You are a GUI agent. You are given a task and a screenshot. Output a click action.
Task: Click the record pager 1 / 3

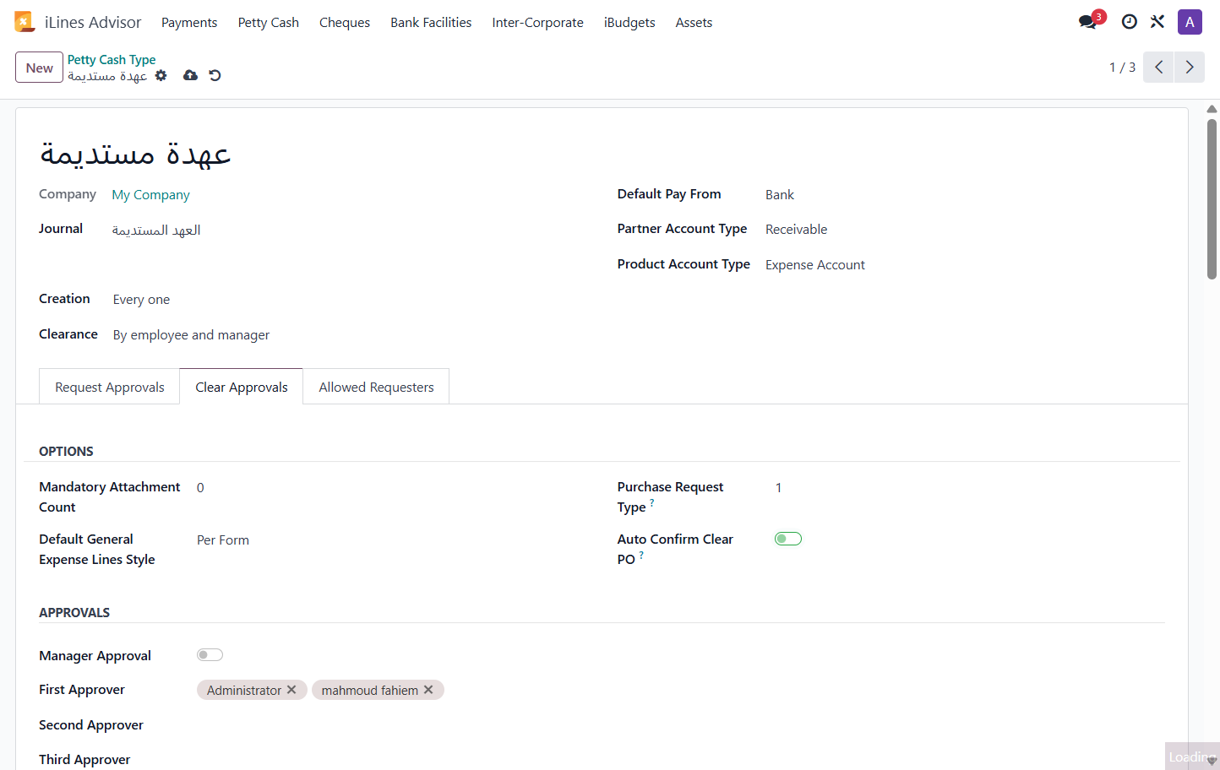pyautogui.click(x=1122, y=68)
